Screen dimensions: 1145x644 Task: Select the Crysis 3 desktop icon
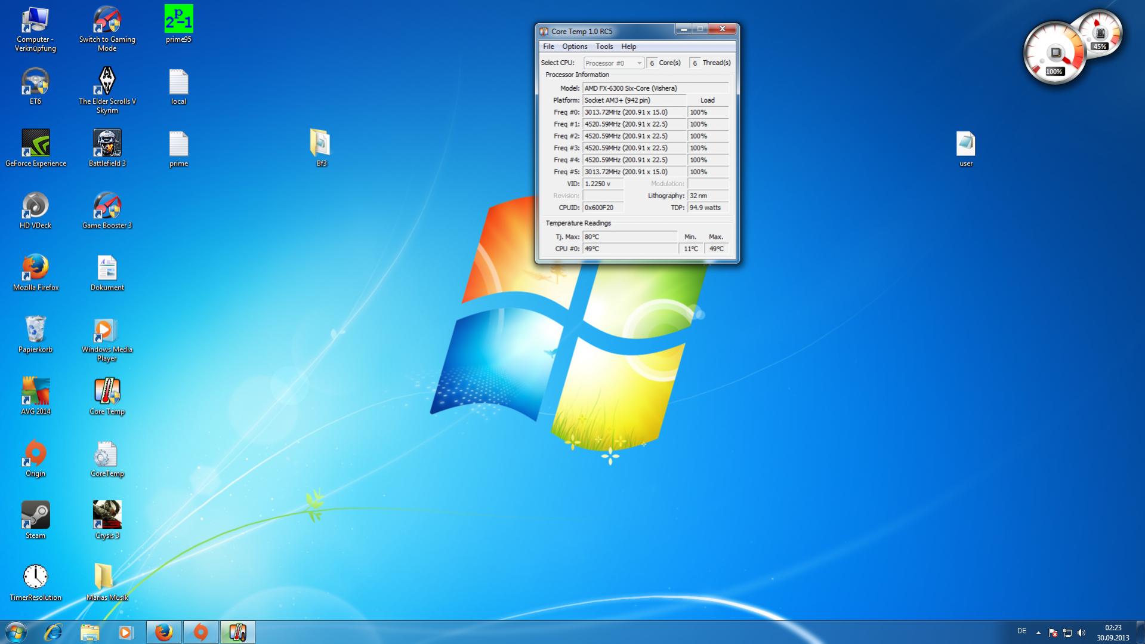click(107, 520)
